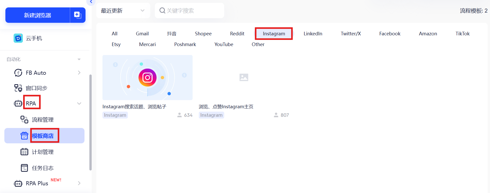The image size is (490, 193).
Task: Open 模板商店 entry
Action: pyautogui.click(x=43, y=136)
